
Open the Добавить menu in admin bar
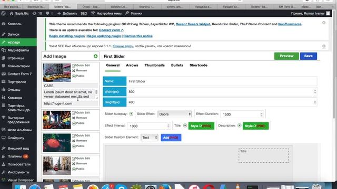pos(67,13)
